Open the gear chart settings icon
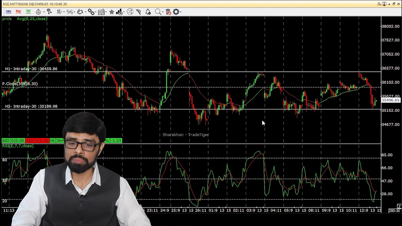 176,12
